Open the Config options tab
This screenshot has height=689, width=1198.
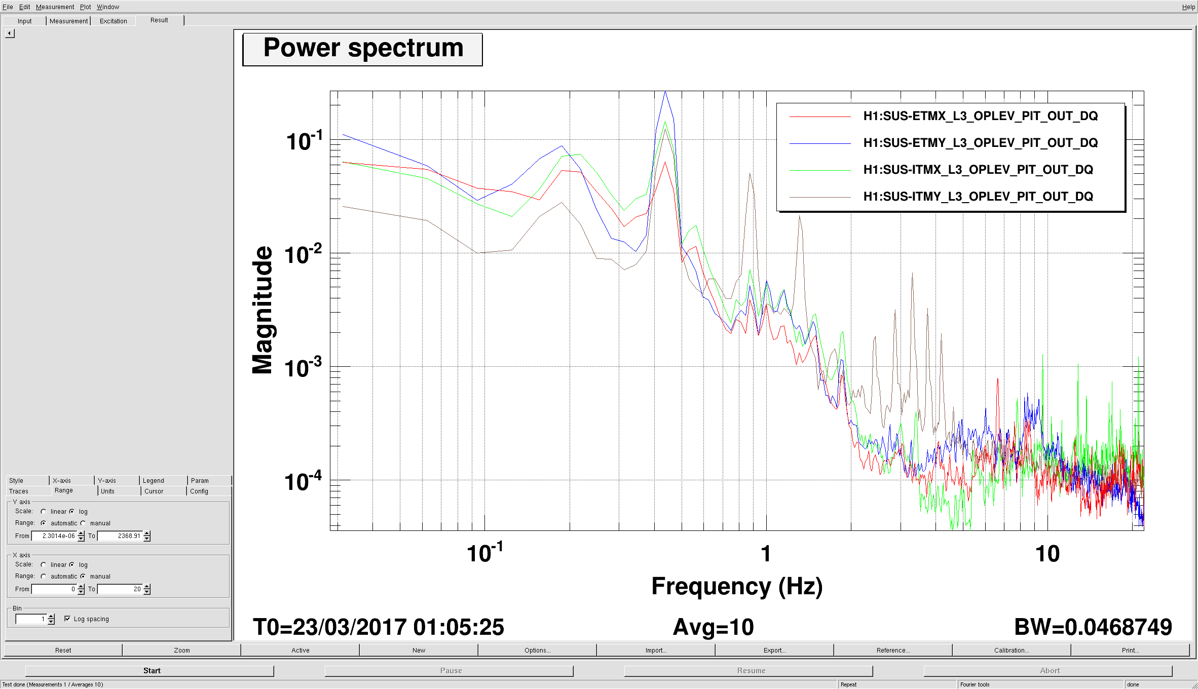pos(209,491)
